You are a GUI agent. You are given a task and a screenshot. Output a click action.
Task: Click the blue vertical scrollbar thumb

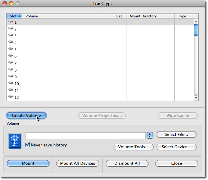(x=196, y=30)
